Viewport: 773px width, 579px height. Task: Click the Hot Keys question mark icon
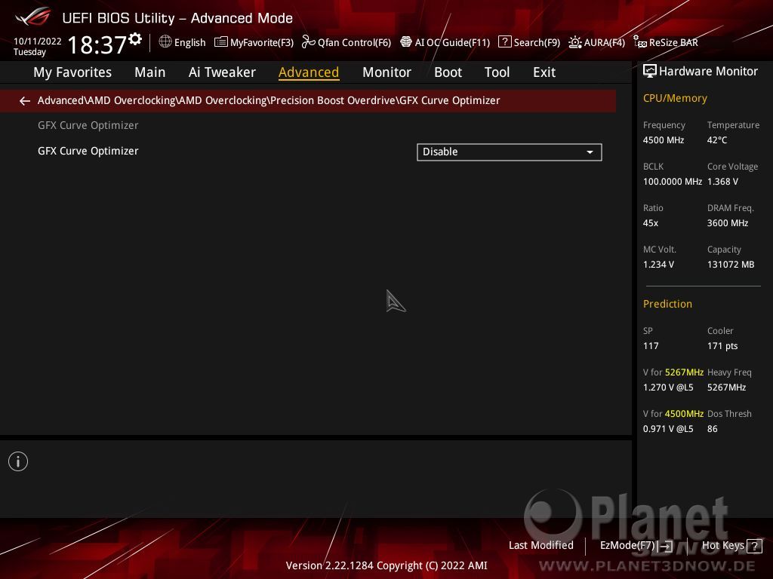tap(754, 546)
